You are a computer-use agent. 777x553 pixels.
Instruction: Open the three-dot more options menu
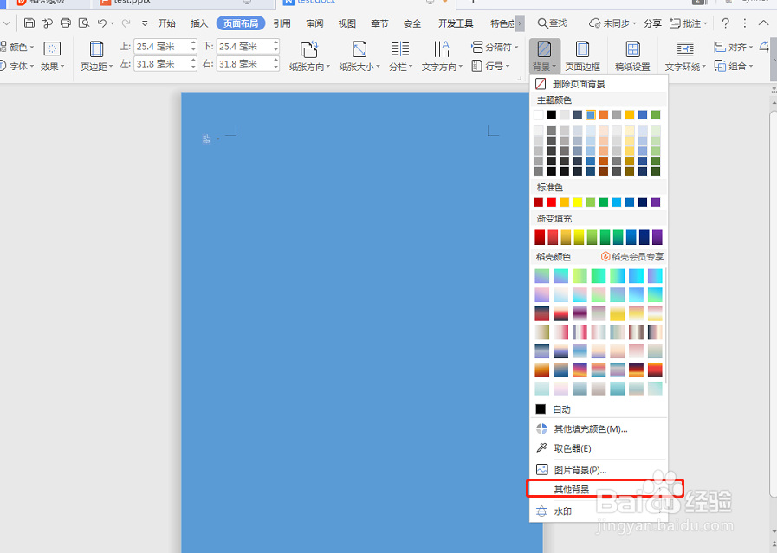[x=744, y=23]
